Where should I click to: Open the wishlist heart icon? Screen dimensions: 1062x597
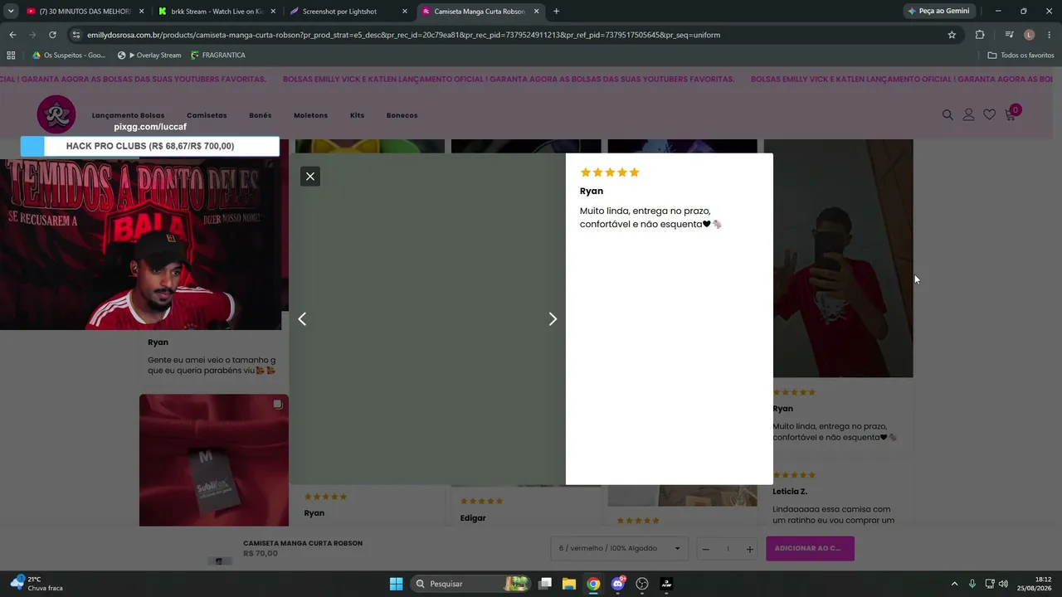(989, 114)
